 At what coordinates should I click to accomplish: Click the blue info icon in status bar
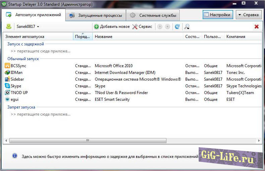pos(15,156)
